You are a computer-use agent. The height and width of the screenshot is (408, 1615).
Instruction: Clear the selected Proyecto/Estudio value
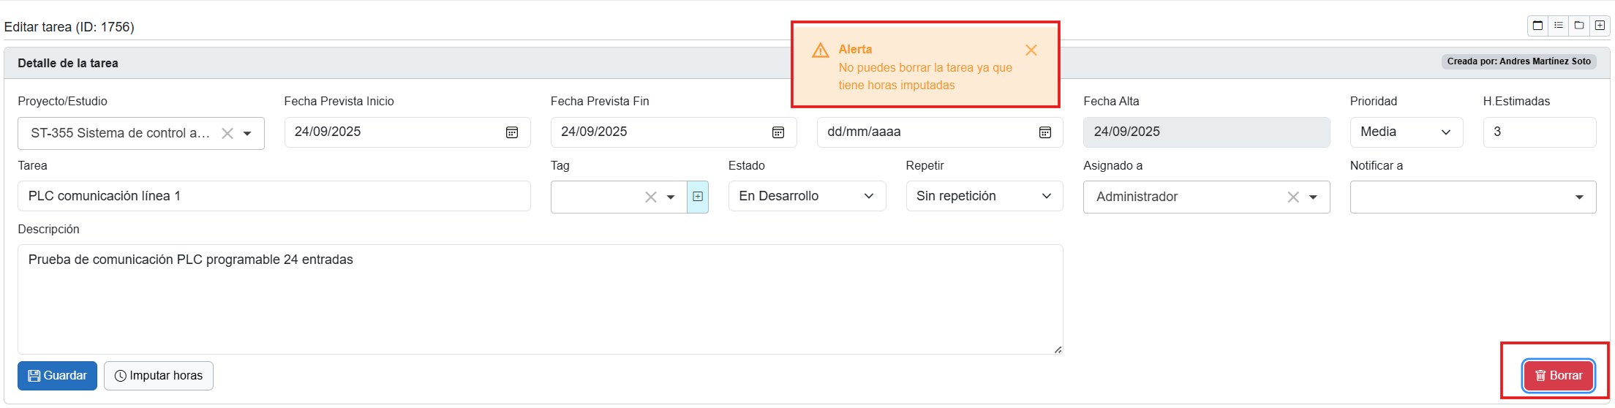[227, 134]
